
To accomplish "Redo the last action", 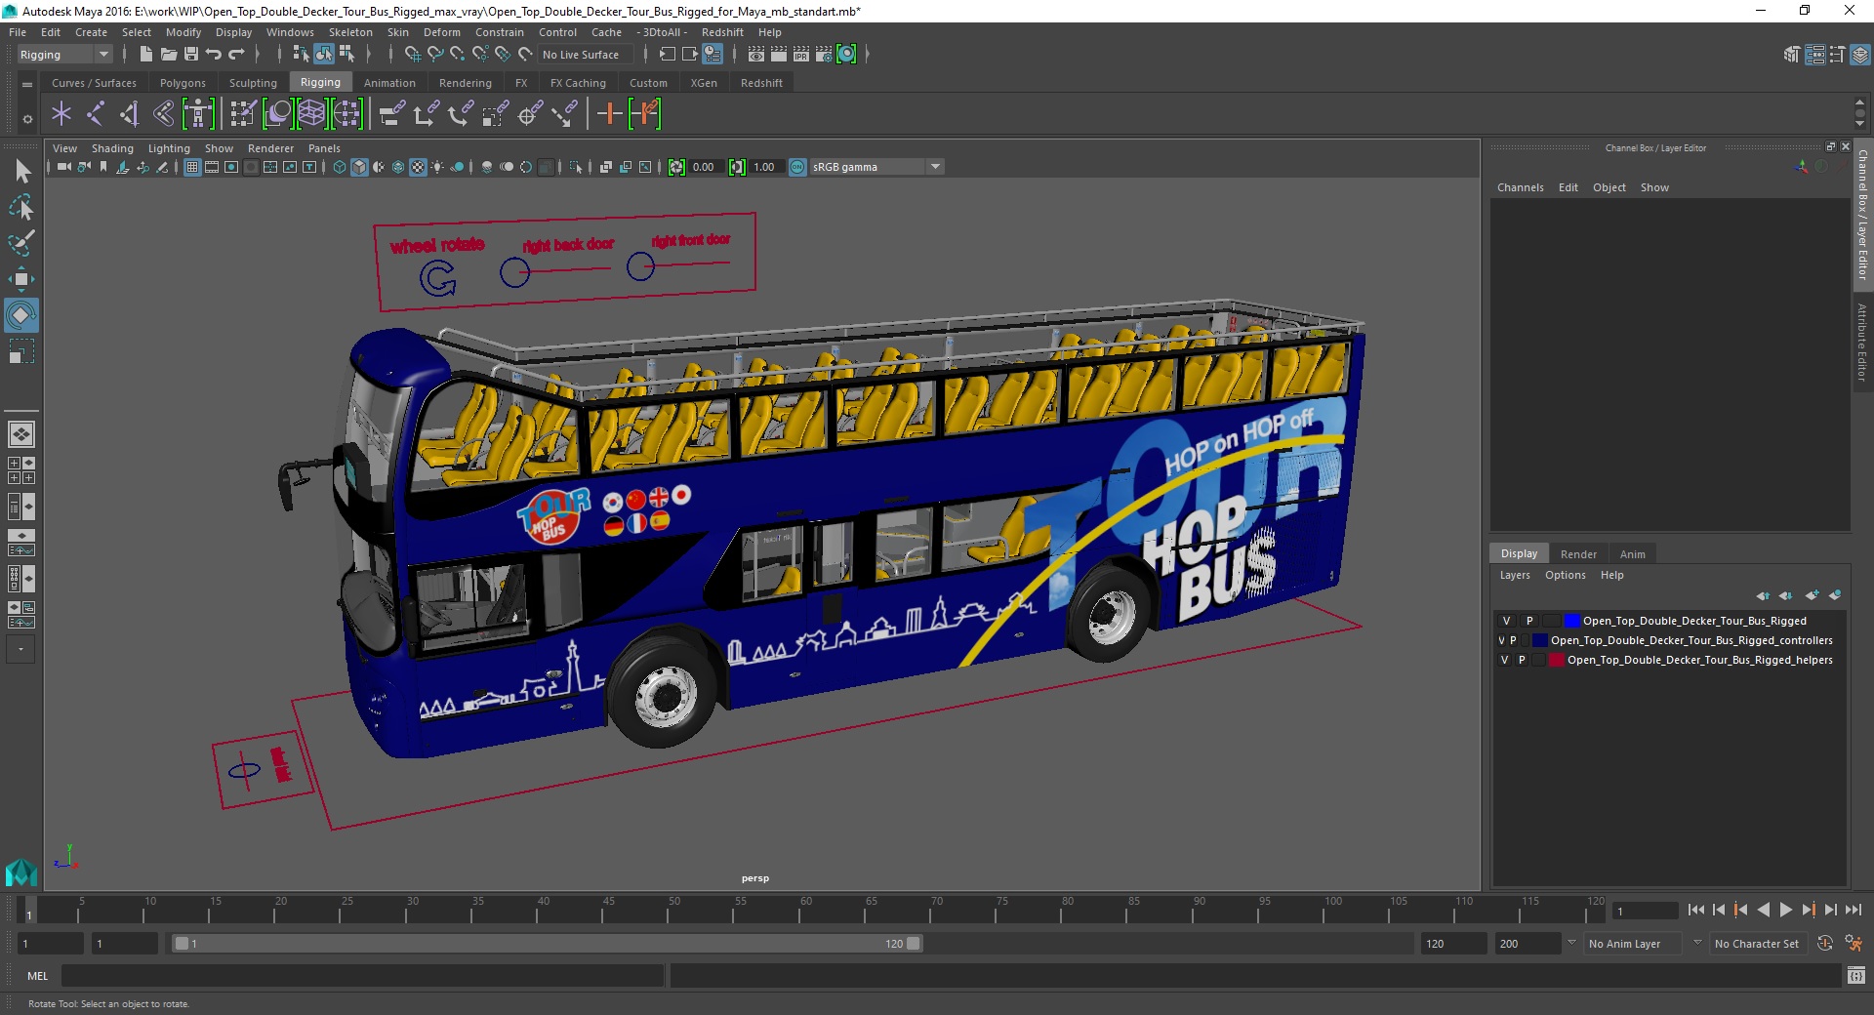I will pos(236,55).
